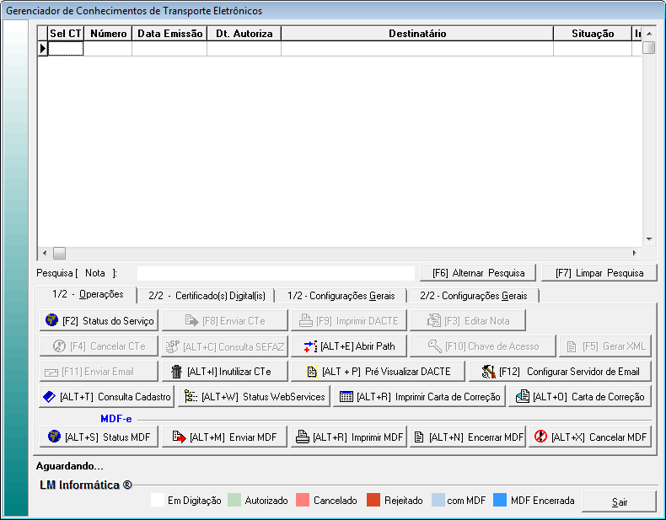Click the trash icon for Inutilizar CTe
Screen dimensions: 666x520
coord(176,372)
